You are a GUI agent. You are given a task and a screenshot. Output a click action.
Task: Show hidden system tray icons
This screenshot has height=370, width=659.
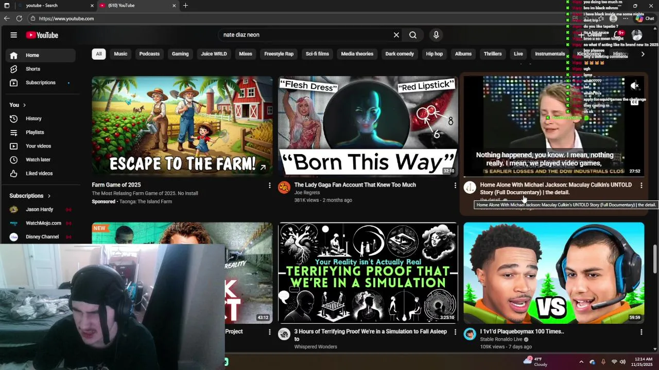point(581,362)
